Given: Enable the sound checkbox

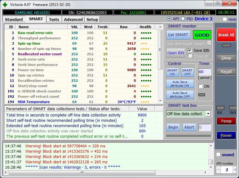Looking at the screenshot, I should (218, 155).
